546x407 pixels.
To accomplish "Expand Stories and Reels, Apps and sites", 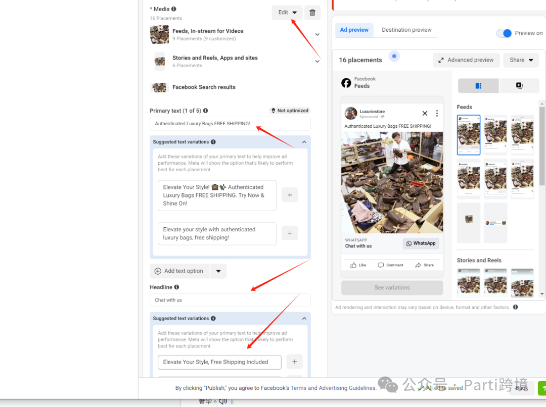I will (317, 61).
